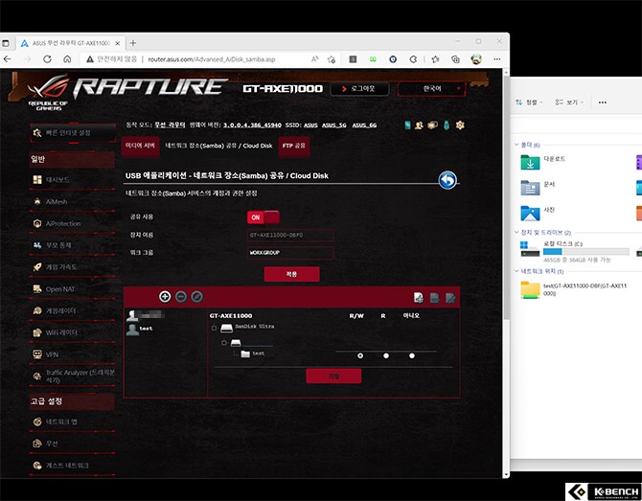642x501 pixels.
Task: Open the VPN sidebar menu item
Action: [72, 354]
